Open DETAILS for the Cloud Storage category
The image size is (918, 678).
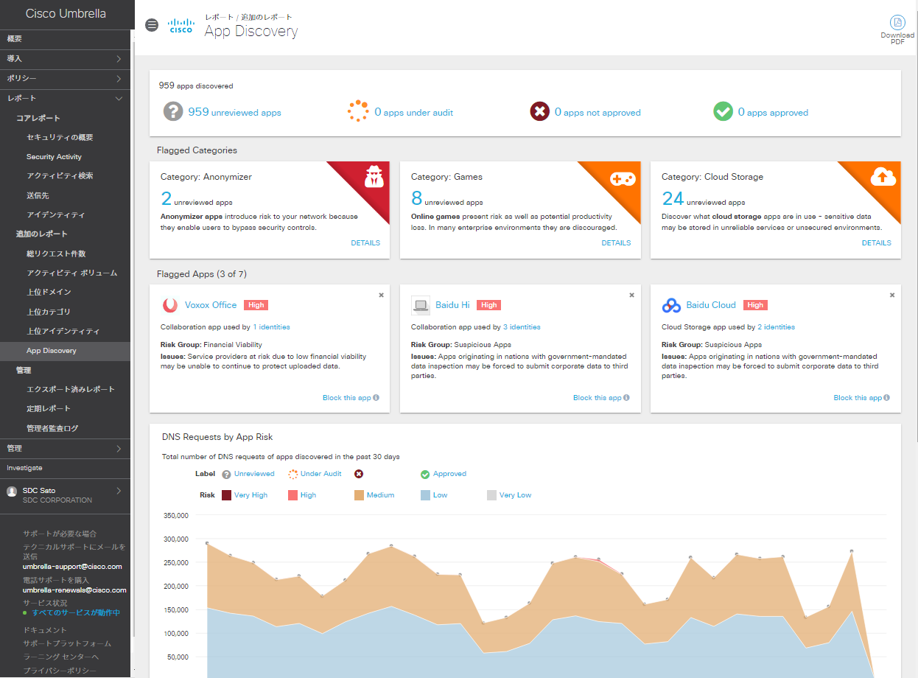(877, 243)
